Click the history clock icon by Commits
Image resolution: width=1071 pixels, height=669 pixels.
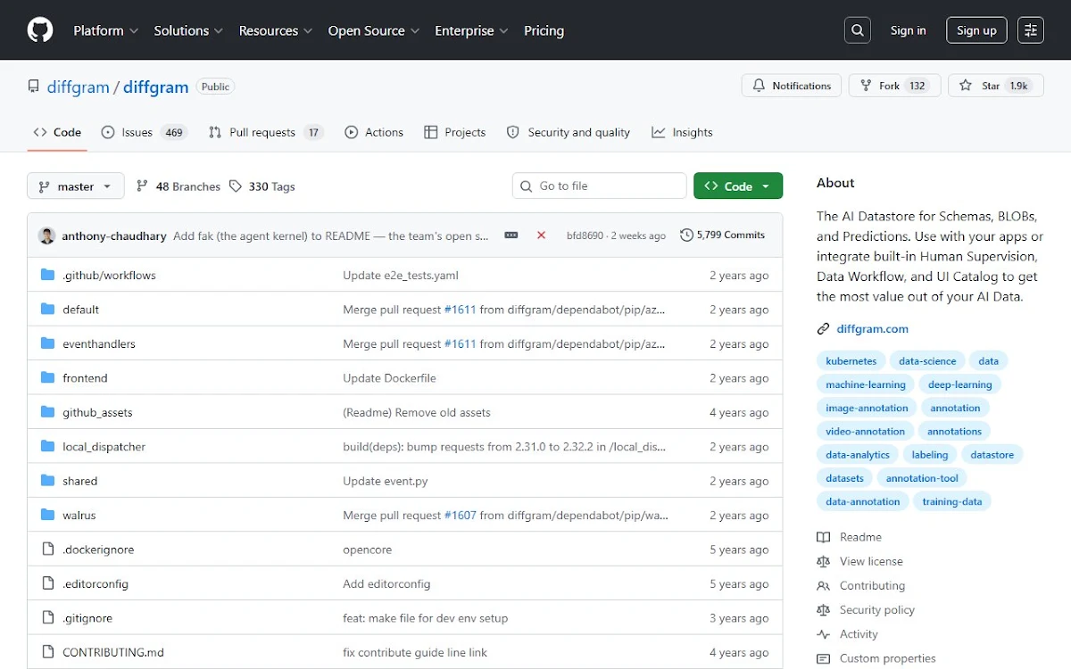(x=686, y=235)
